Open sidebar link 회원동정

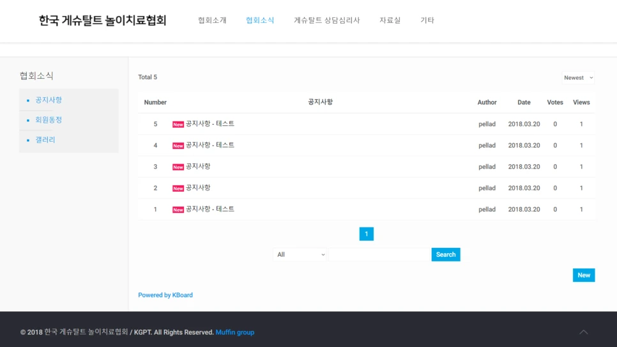coord(49,120)
